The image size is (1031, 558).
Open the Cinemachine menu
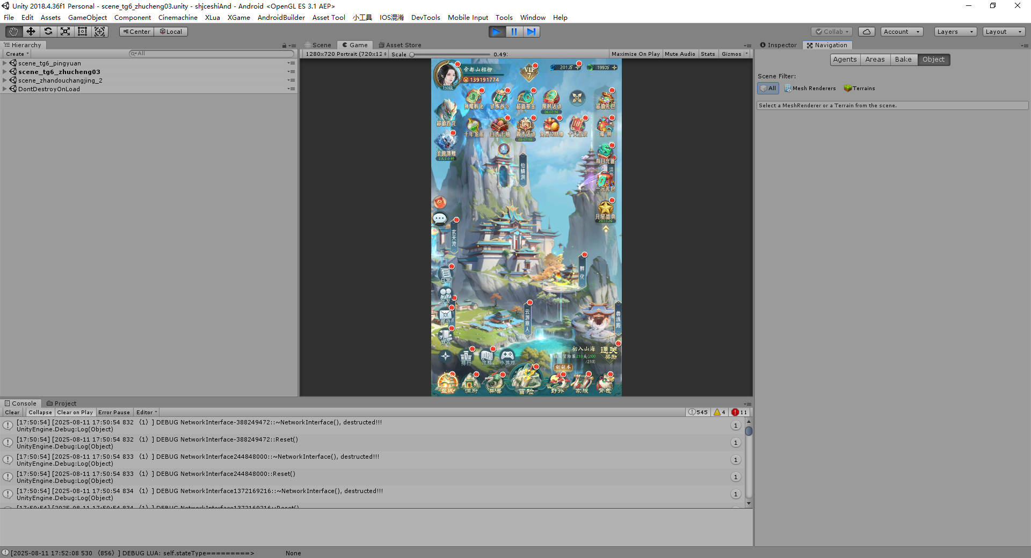[178, 18]
